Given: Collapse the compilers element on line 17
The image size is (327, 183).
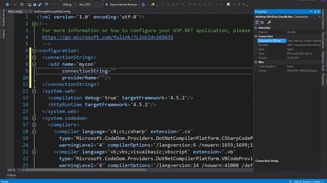Looking at the screenshot, I should coord(34,125).
